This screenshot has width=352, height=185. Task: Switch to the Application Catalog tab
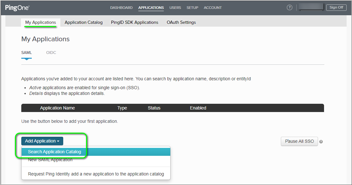pyautogui.click(x=84, y=22)
